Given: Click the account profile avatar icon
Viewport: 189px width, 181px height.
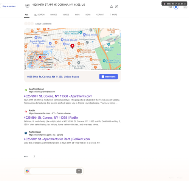Looking at the screenshot, I should pyautogui.click(x=185, y=7).
